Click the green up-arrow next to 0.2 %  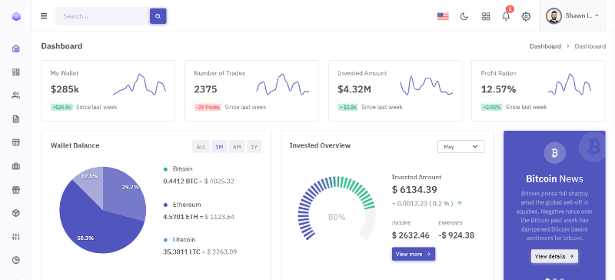460,203
